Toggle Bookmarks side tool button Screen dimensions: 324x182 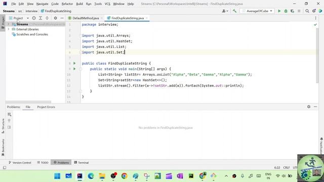click(3, 148)
